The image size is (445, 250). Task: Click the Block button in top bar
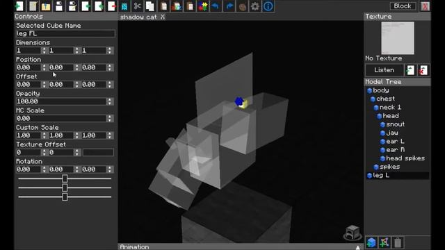tap(403, 6)
